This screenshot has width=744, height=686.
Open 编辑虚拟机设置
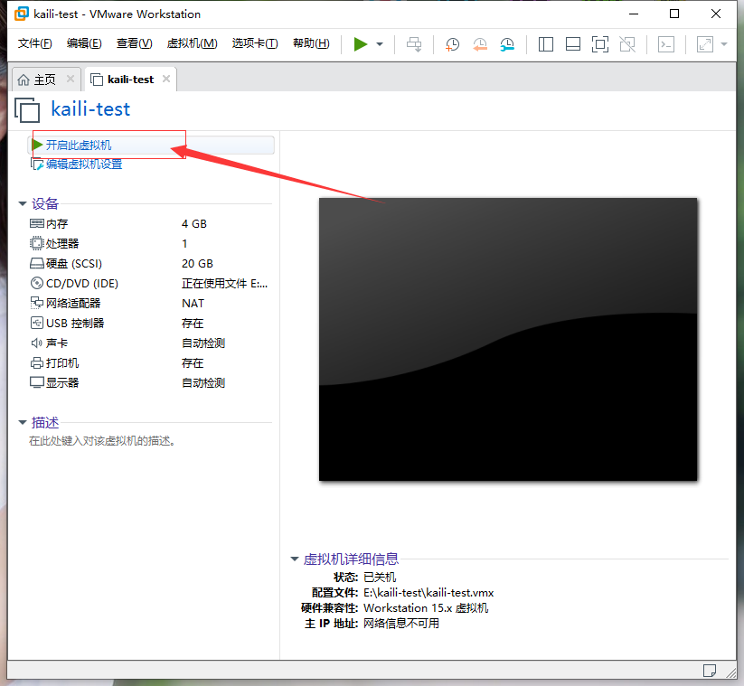(x=82, y=164)
